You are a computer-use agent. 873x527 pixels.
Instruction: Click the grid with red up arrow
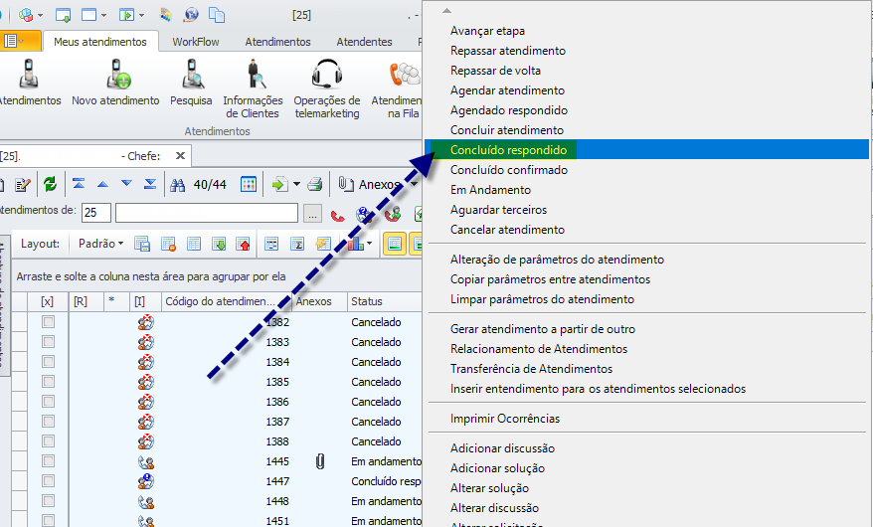click(x=244, y=244)
